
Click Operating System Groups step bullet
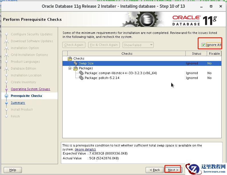click(x=6, y=89)
